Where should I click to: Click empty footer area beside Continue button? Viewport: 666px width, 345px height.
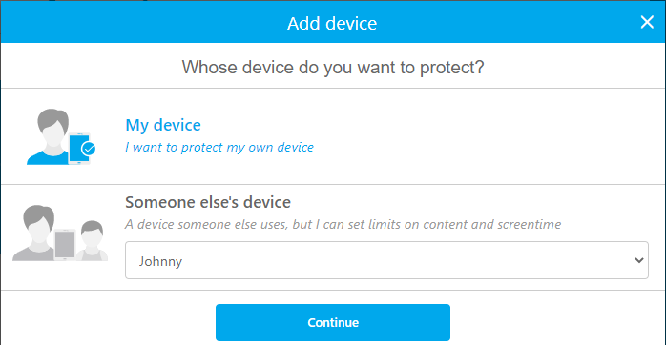pos(552,320)
